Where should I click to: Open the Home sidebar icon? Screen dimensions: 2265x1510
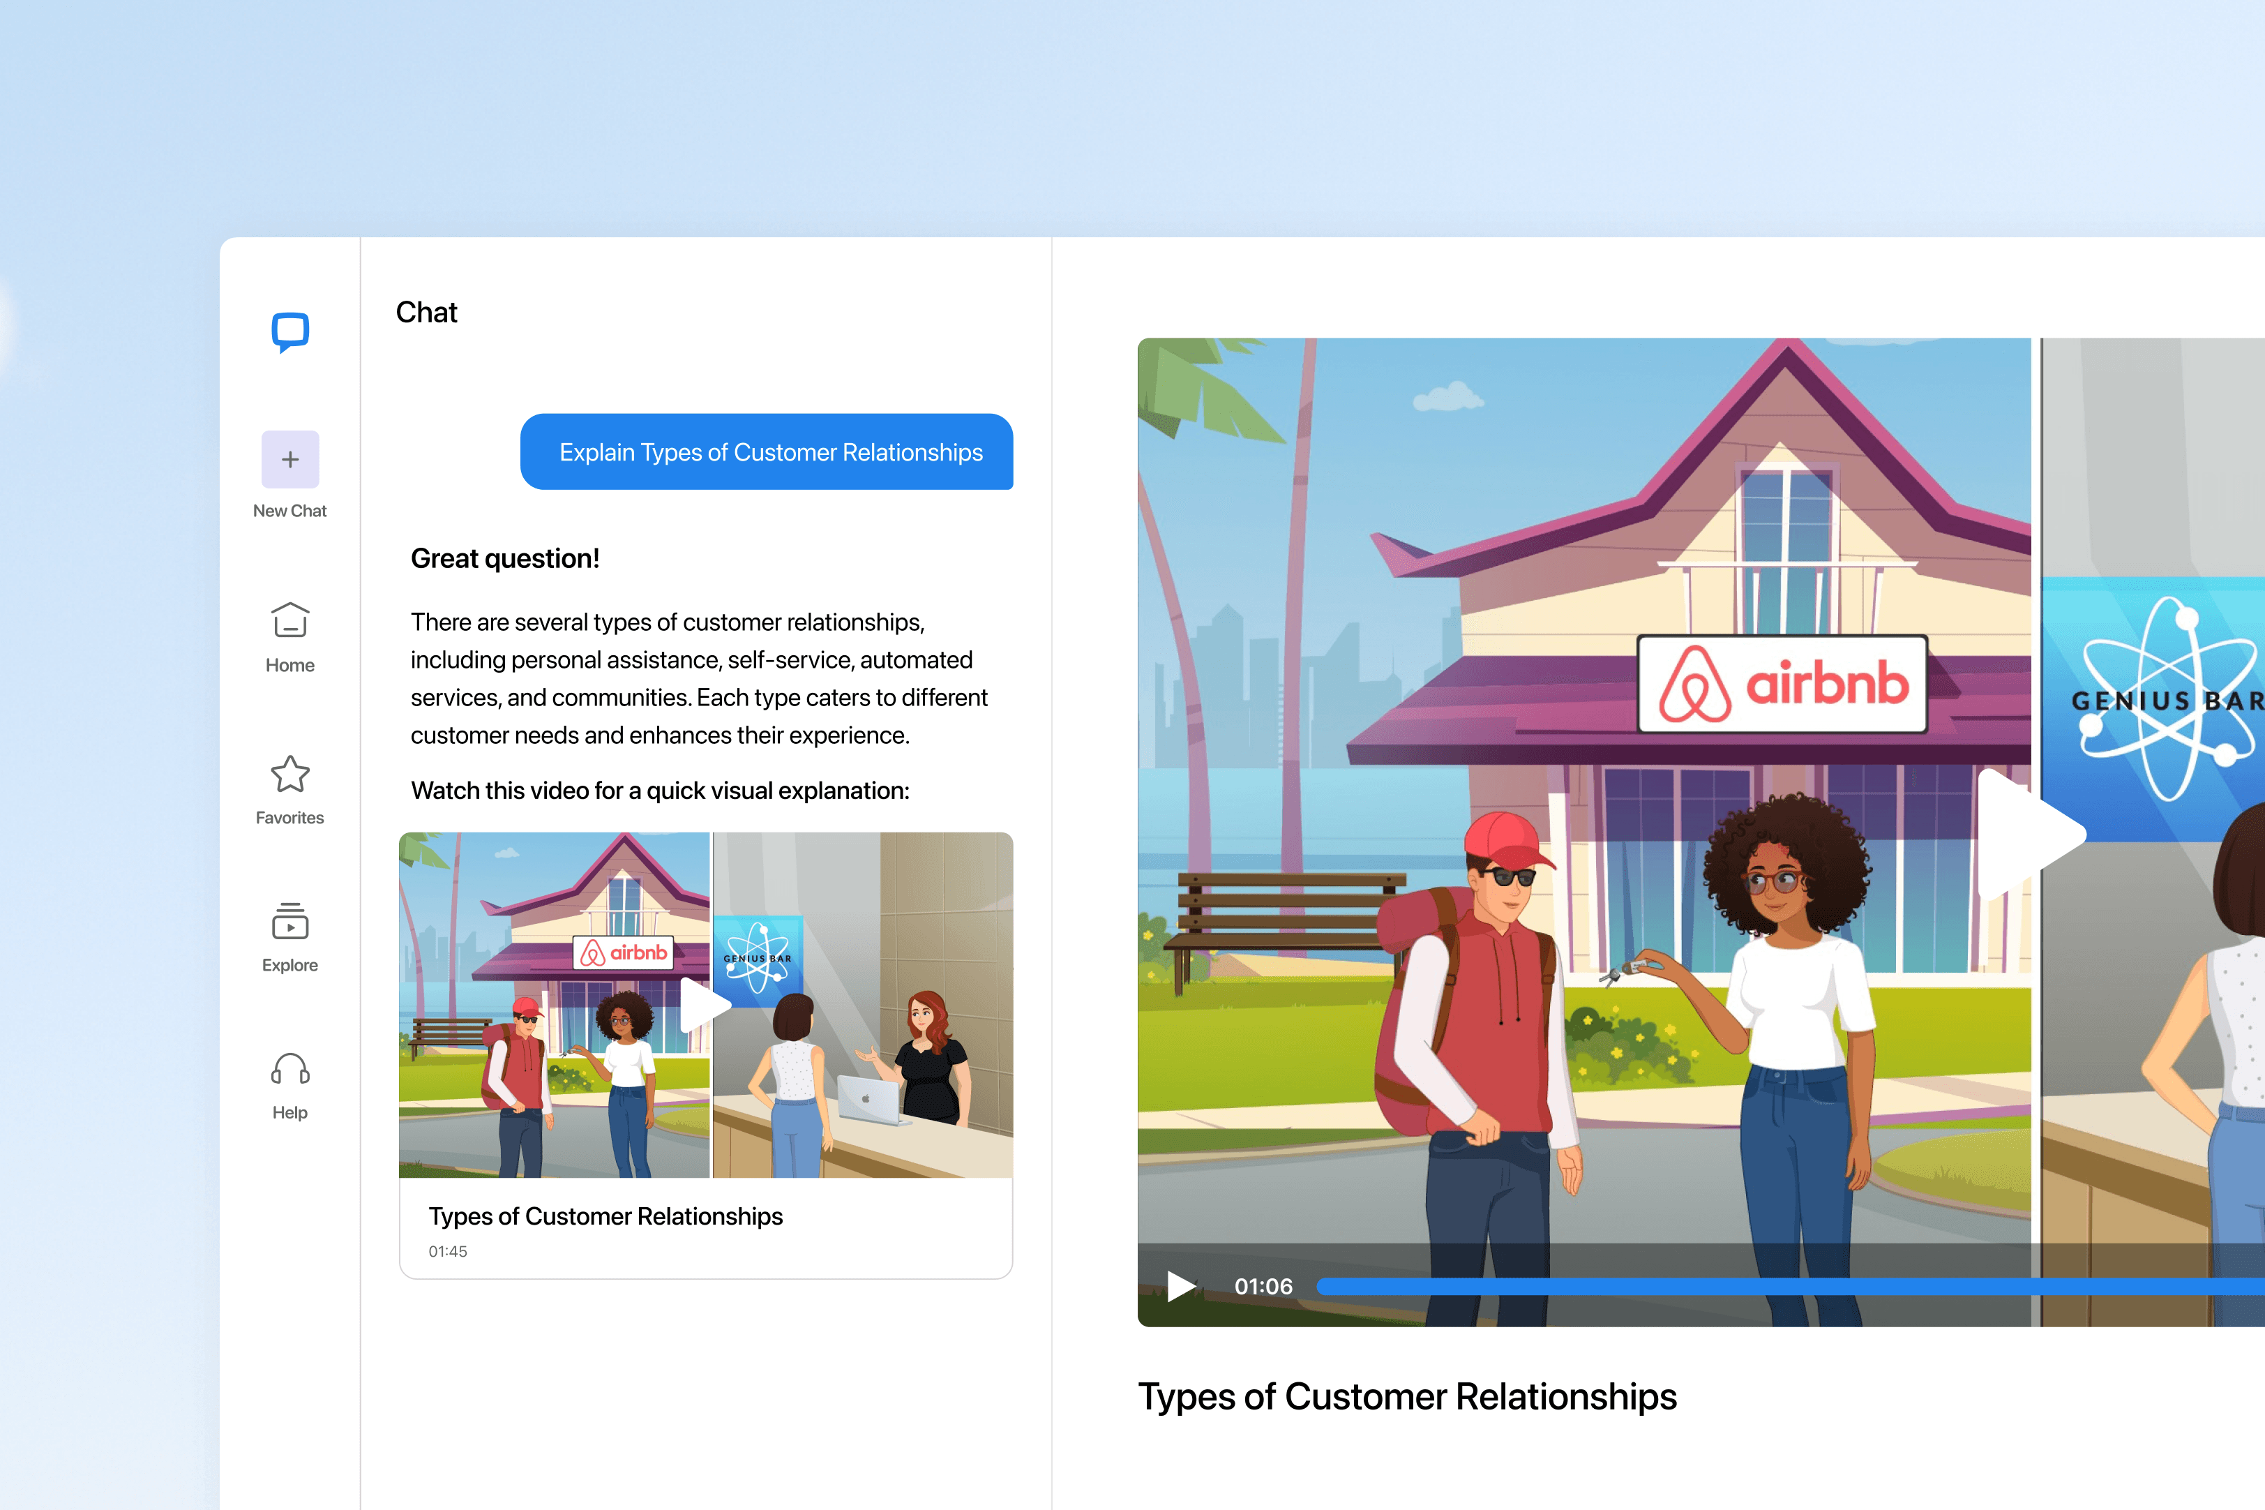coord(289,620)
